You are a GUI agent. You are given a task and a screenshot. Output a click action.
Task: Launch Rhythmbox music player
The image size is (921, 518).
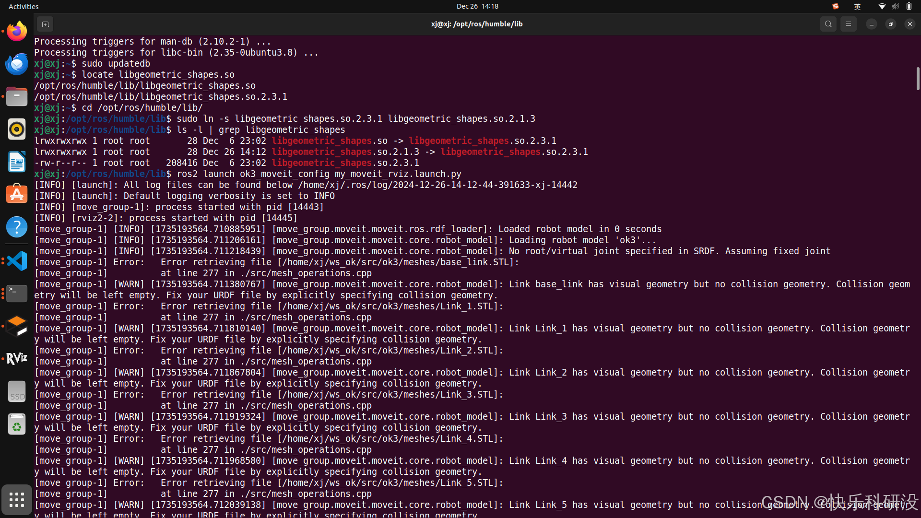pyautogui.click(x=17, y=129)
